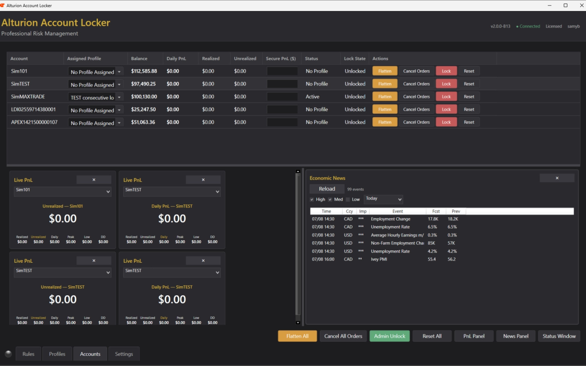586x366 pixels.
Task: Reset the LDI02559714380001 account
Action: click(469, 109)
